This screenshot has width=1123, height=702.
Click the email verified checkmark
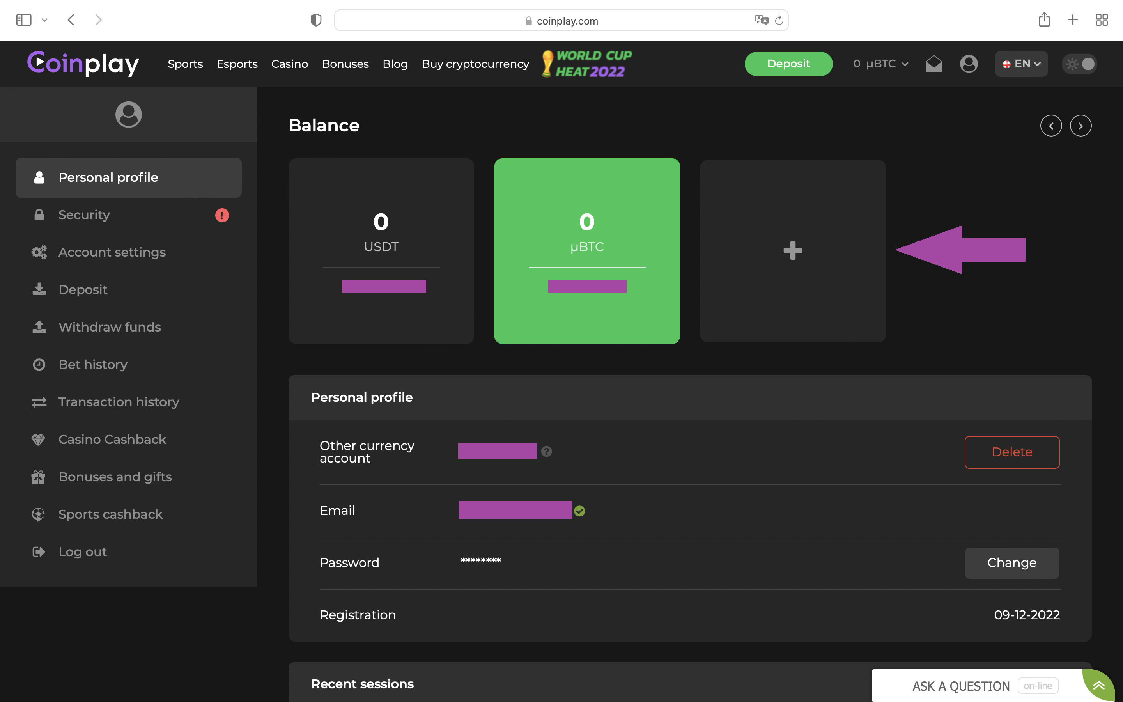tap(579, 511)
